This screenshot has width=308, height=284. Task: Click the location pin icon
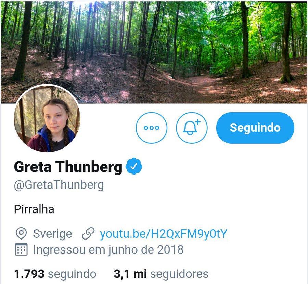pos(21,233)
